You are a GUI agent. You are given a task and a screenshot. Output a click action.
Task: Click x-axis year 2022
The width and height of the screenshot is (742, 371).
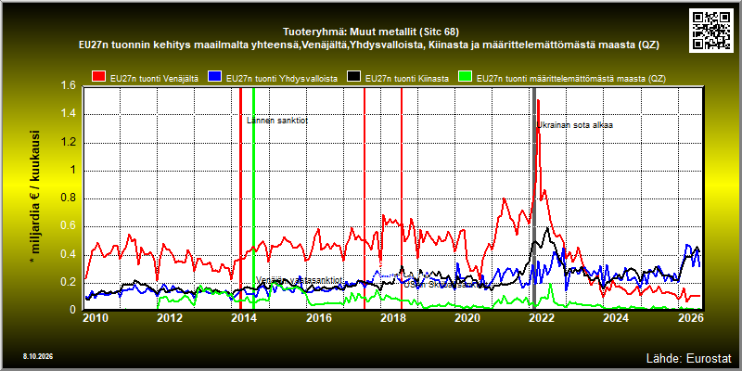pos(542,318)
